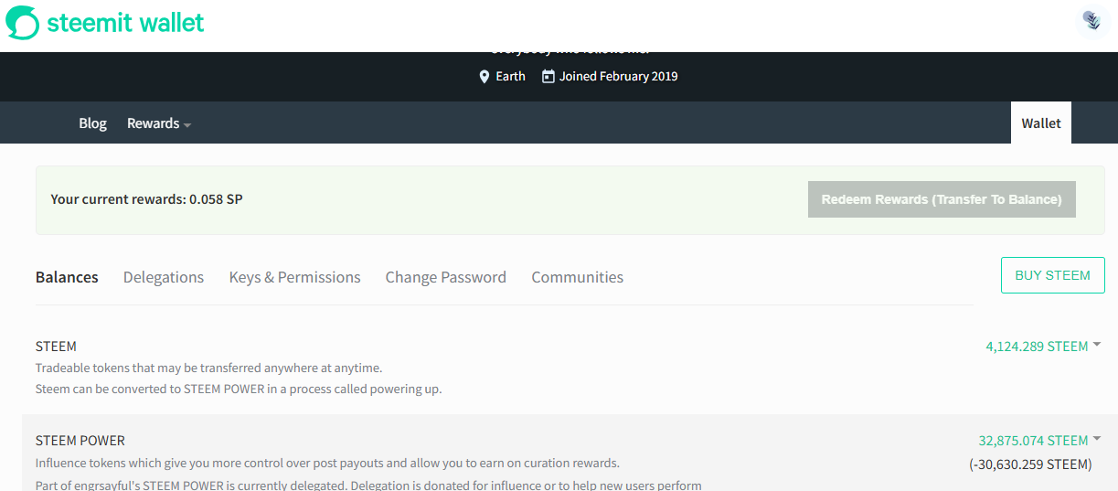Switch to the Delegations tab
The height and width of the screenshot is (491, 1118).
(164, 277)
